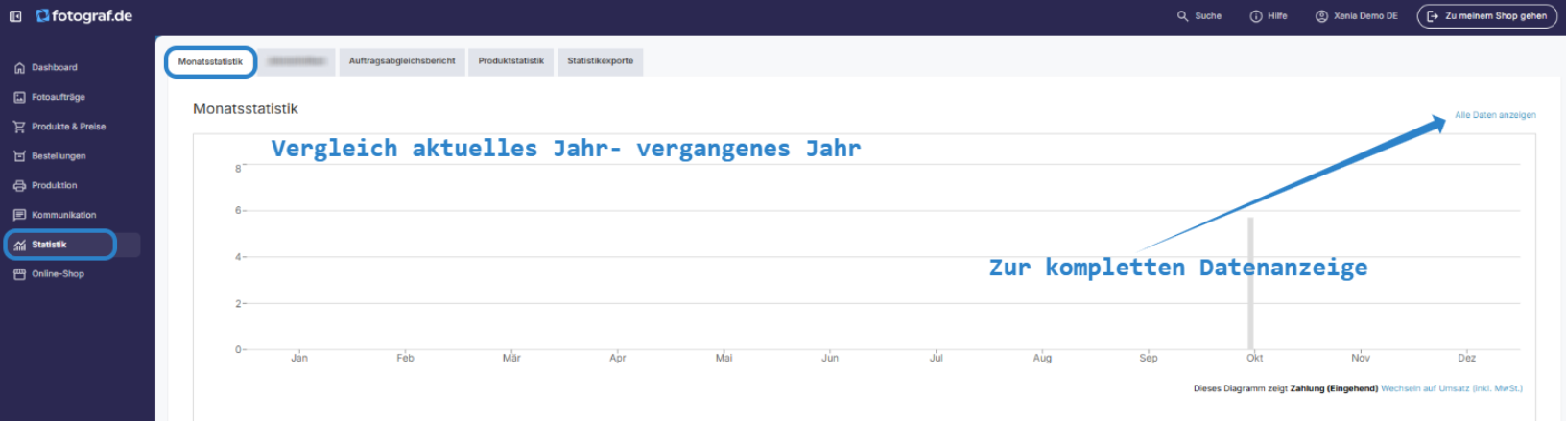The height and width of the screenshot is (421, 1566).
Task: Select the blurred second statistics tab
Action: click(297, 61)
